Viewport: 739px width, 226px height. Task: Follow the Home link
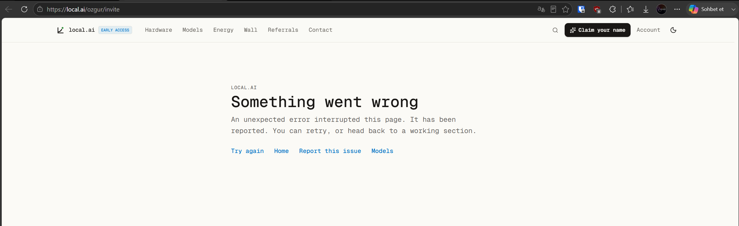pos(281,151)
